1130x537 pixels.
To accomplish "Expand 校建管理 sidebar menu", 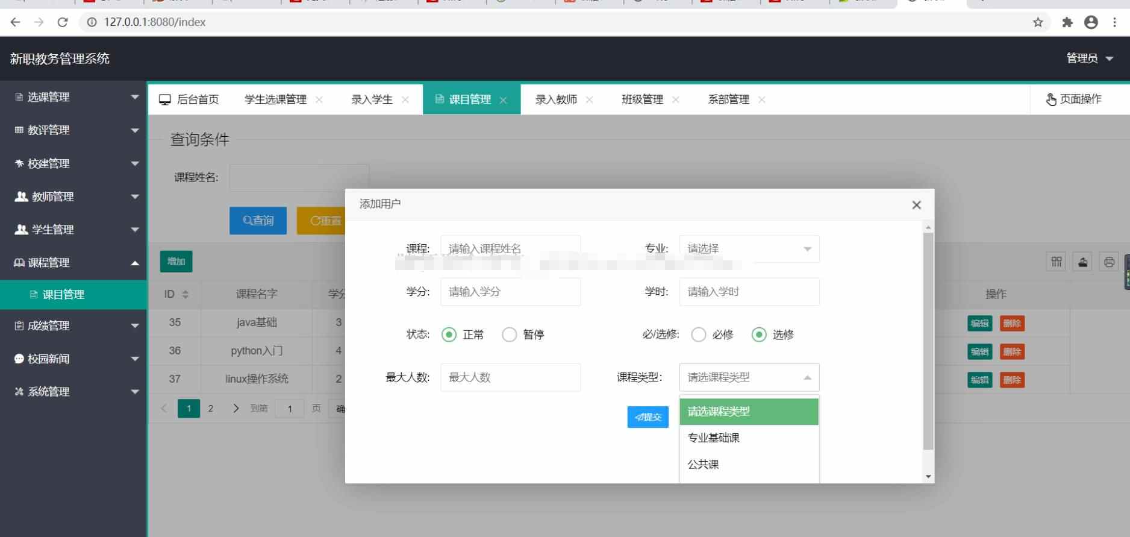I will click(x=73, y=163).
